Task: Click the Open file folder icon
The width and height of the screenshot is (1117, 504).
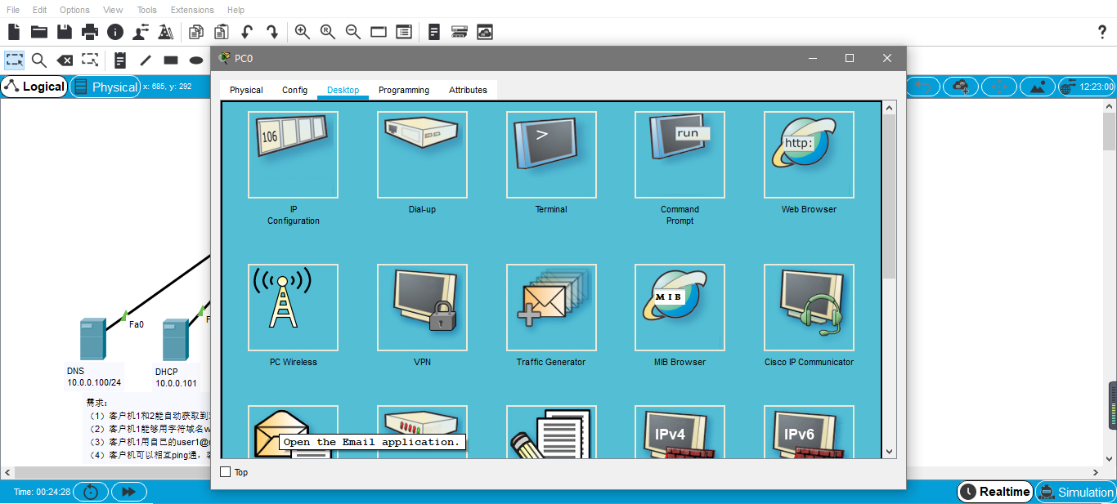Action: coord(39,32)
